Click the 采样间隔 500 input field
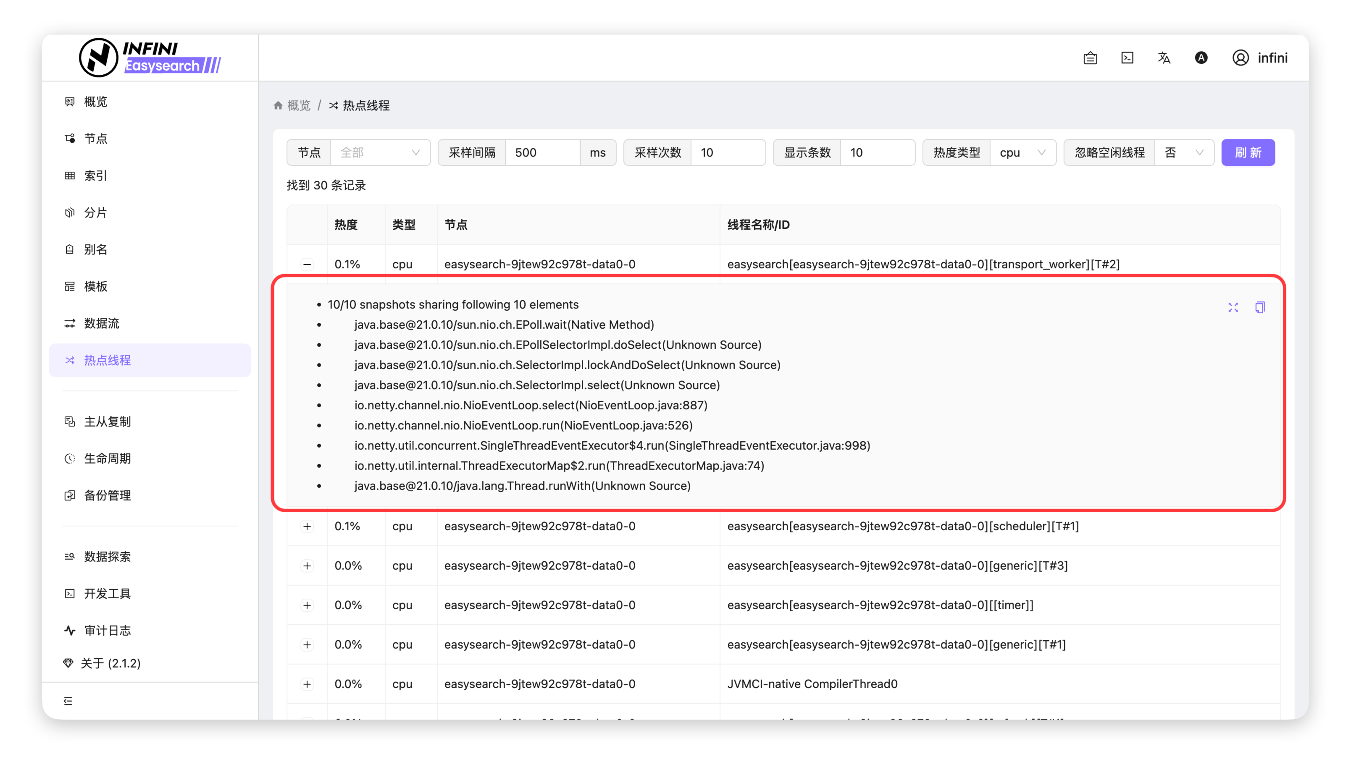This screenshot has width=1351, height=770. 542,152
